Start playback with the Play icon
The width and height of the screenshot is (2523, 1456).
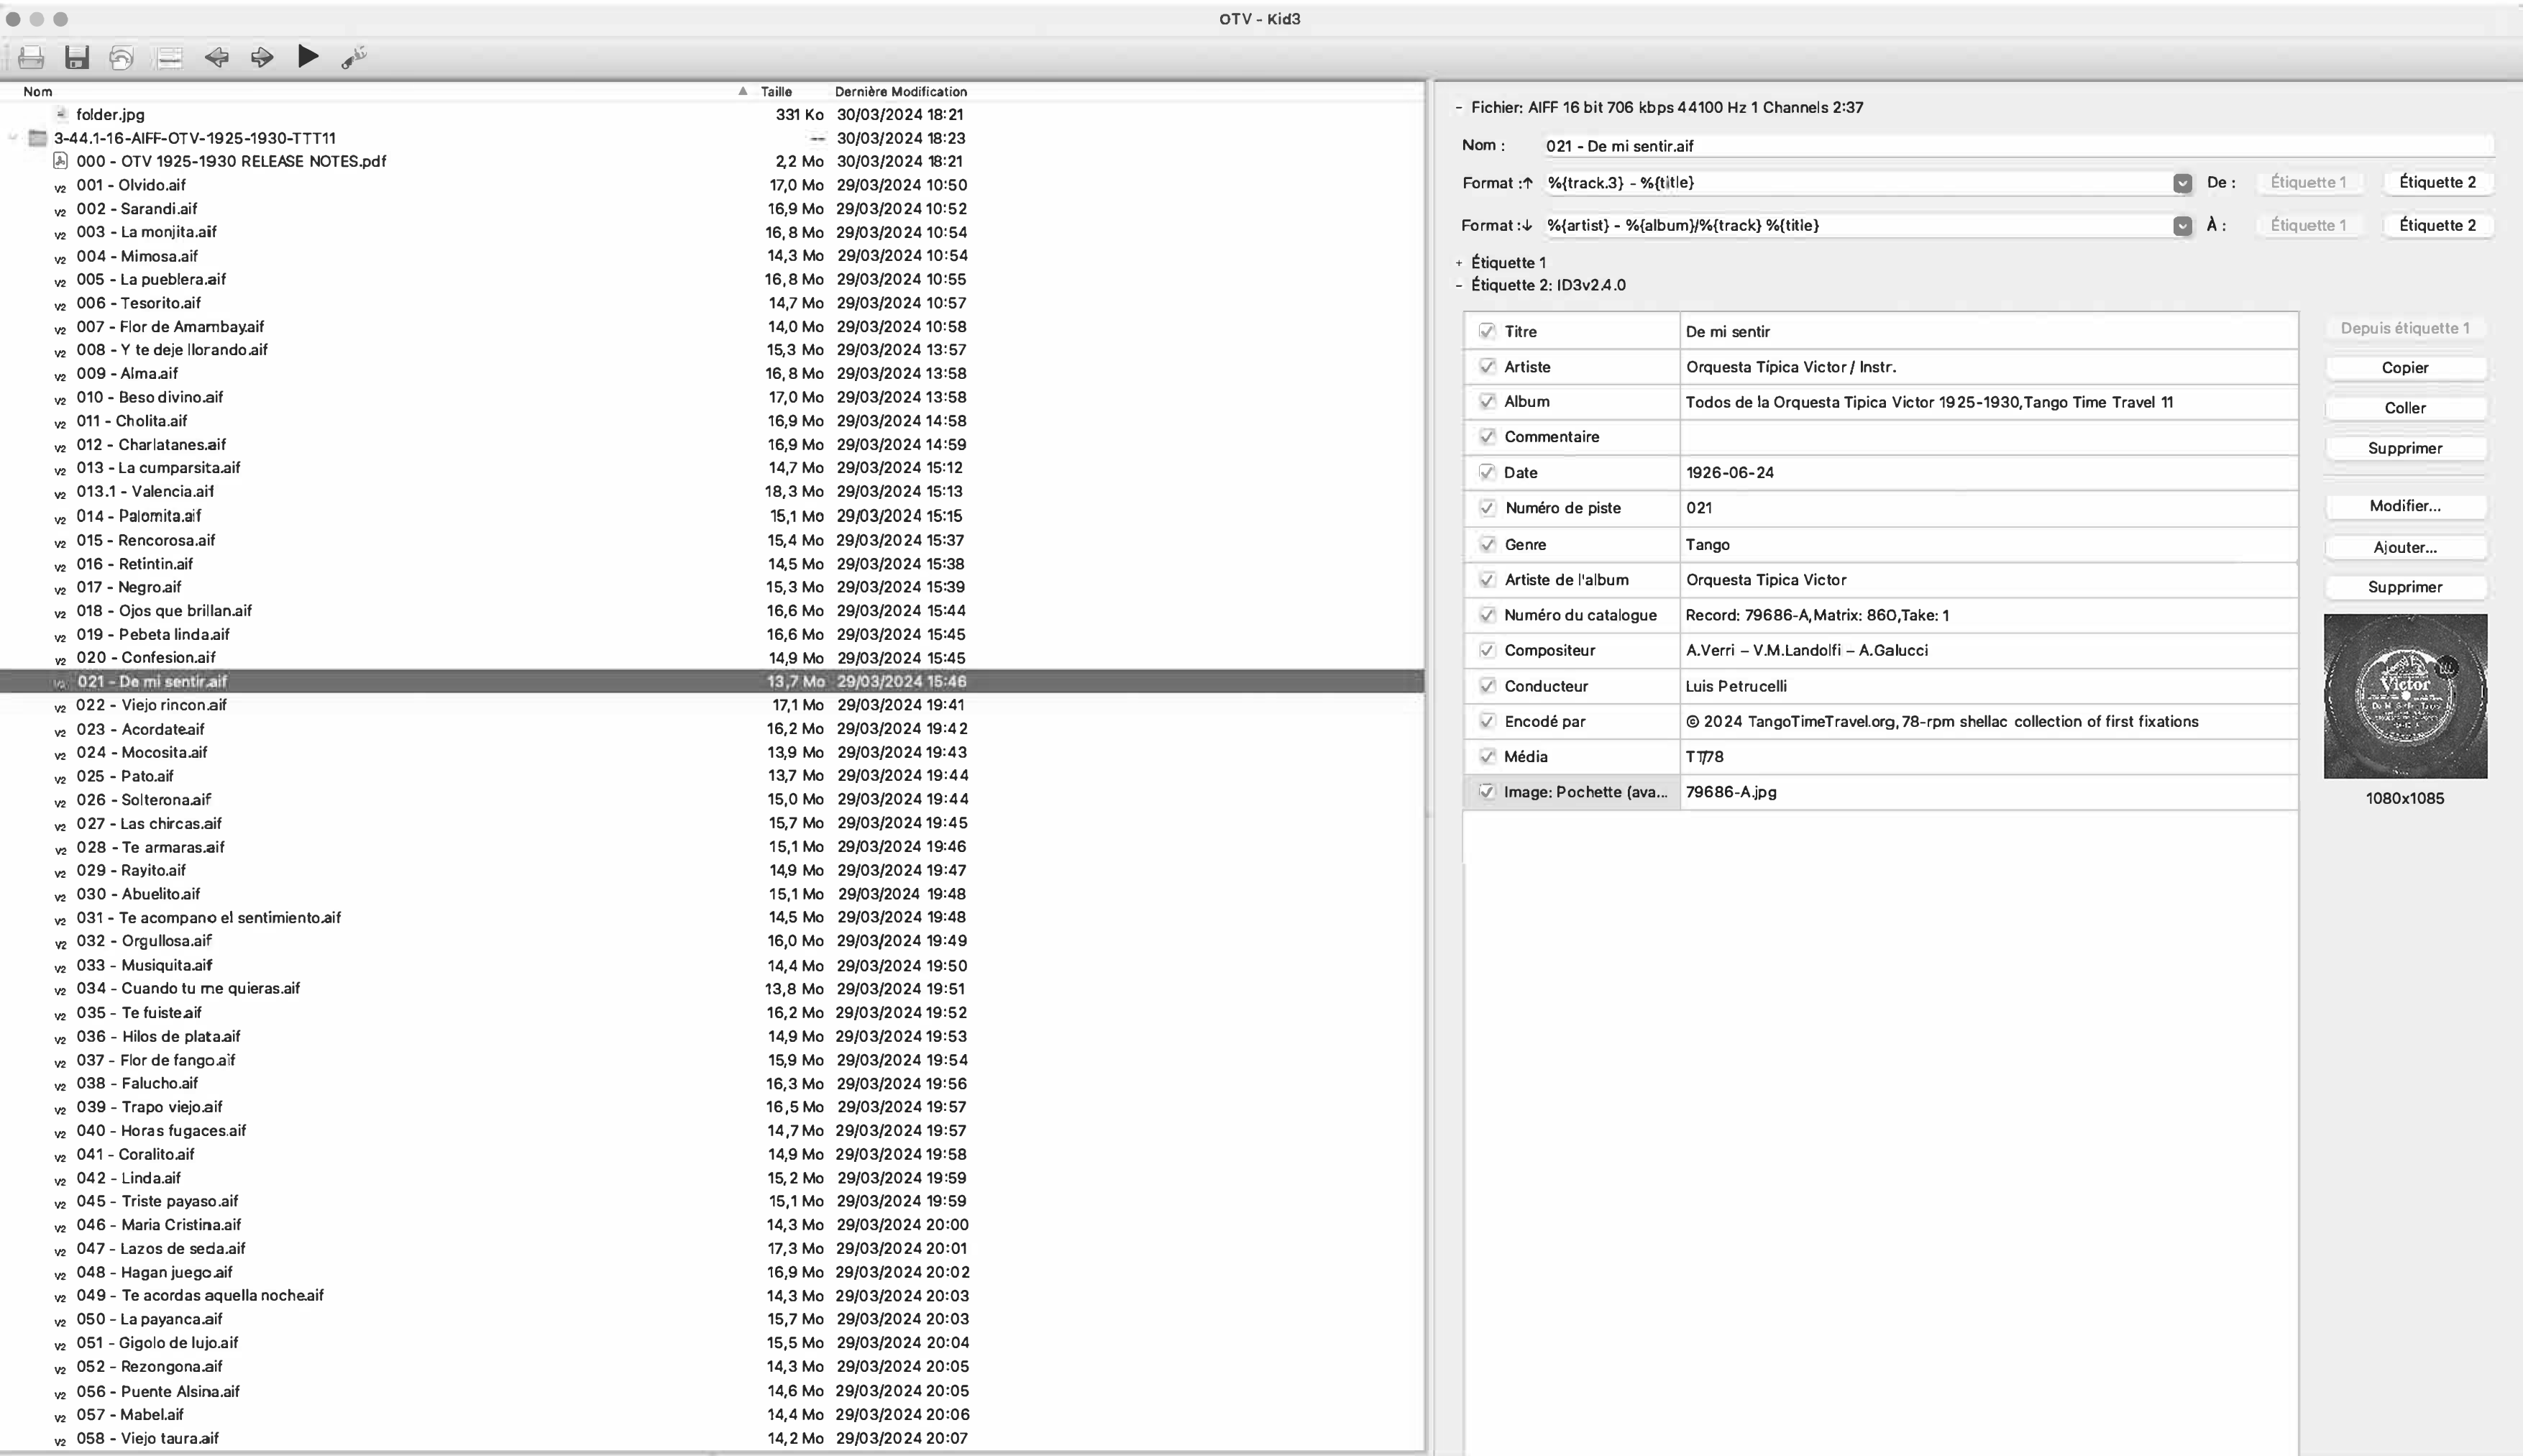pyautogui.click(x=308, y=57)
